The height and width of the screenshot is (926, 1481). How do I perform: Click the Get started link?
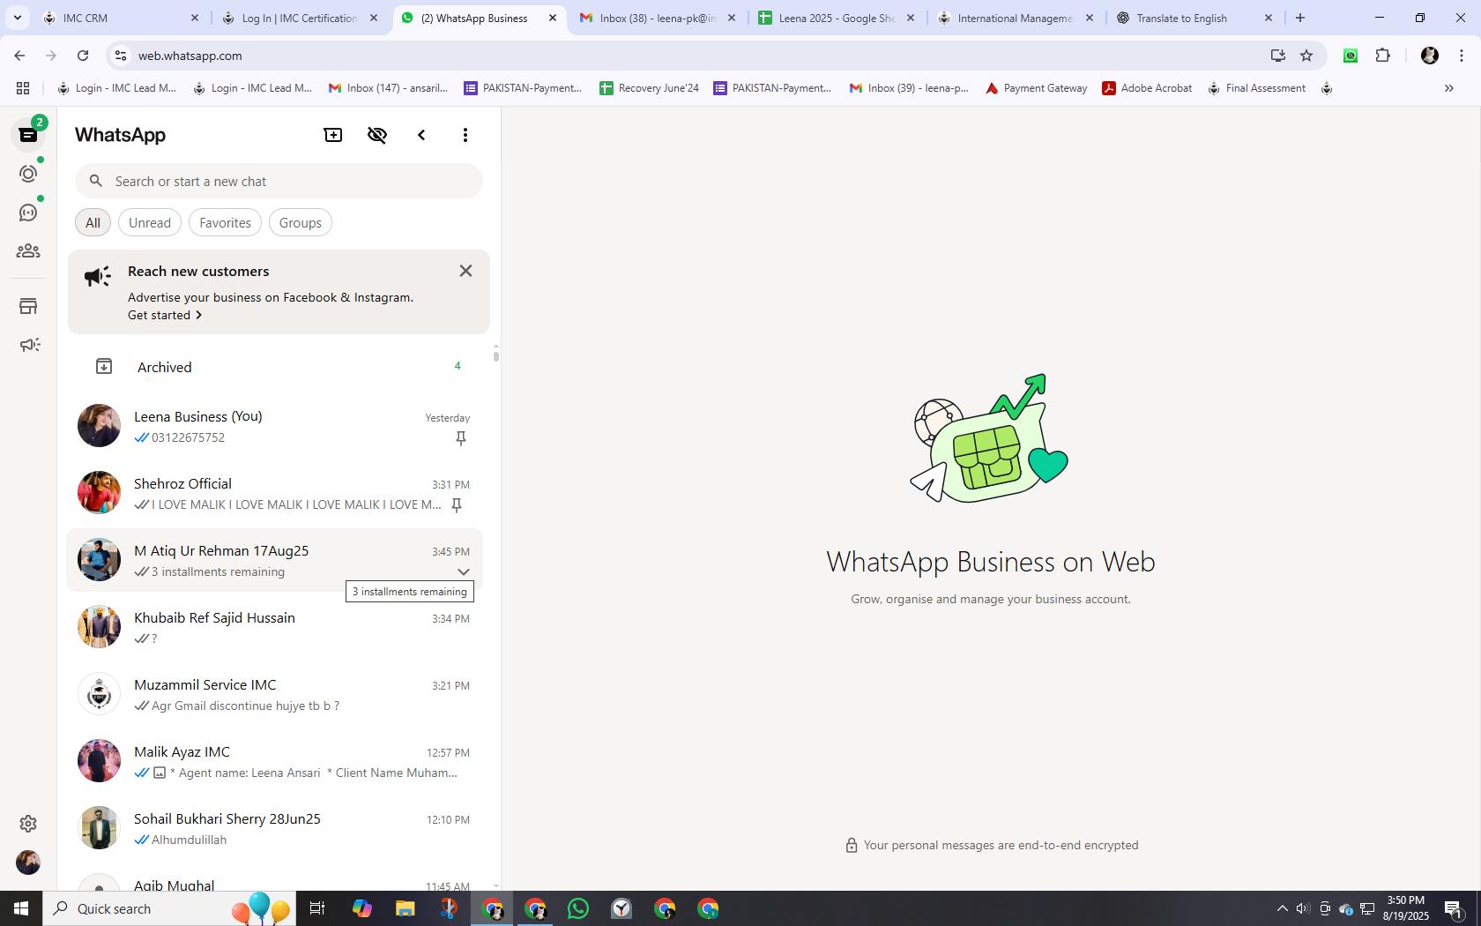point(165,315)
